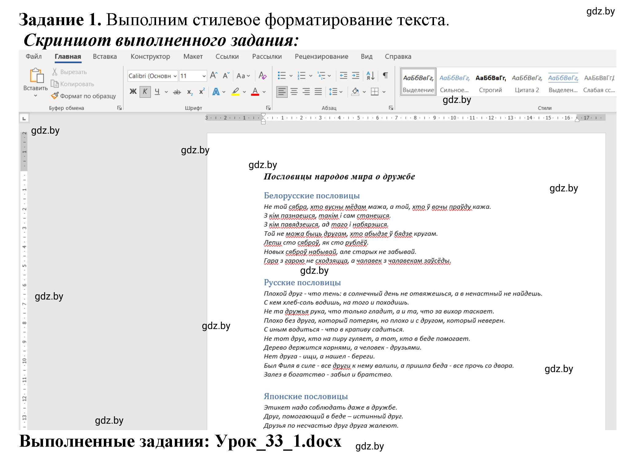Increase paragraph indent
Screen dimensions: 626x463
[x=355, y=76]
